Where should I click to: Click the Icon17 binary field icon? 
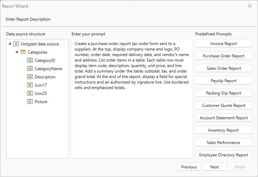(30, 85)
